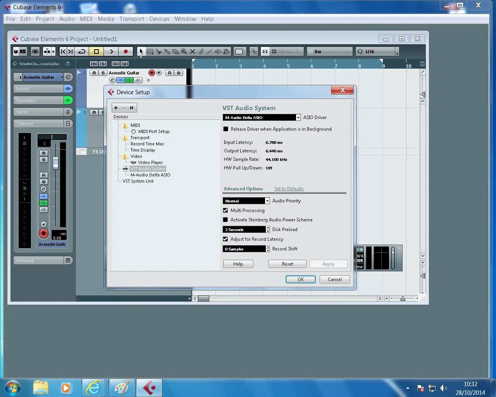Select the Zoom magnifier tool

click(184, 51)
